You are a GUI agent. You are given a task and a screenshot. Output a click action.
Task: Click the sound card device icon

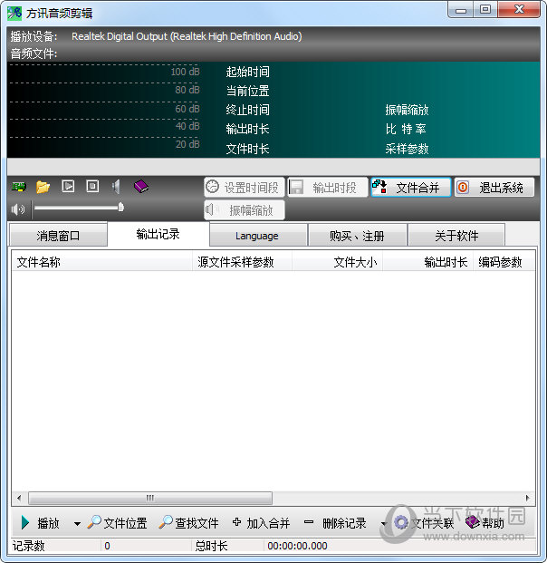click(19, 187)
